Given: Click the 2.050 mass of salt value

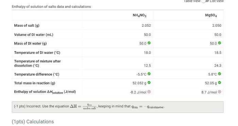Looking at the screenshot, I should 217,25.
